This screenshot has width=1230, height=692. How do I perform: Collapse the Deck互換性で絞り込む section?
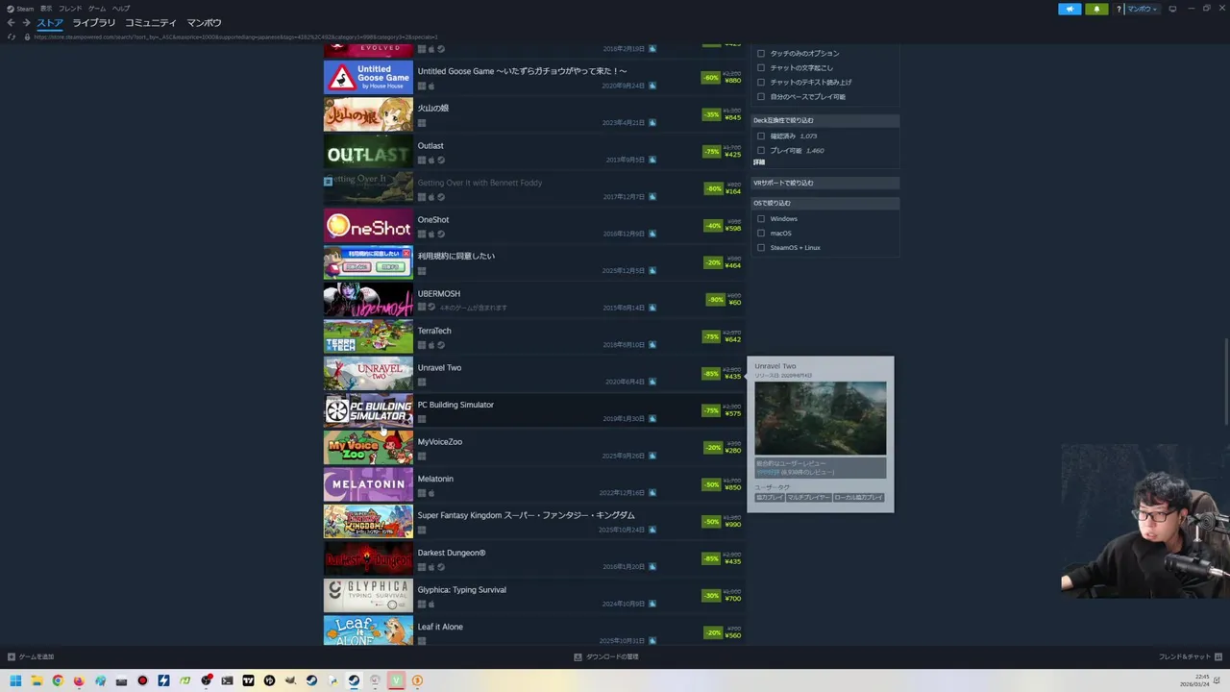[x=824, y=121]
